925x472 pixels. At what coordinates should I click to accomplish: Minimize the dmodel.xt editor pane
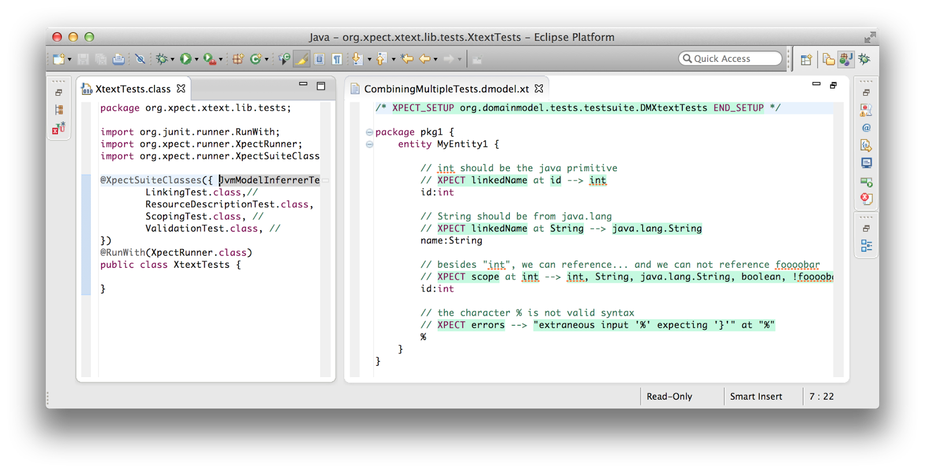[816, 84]
